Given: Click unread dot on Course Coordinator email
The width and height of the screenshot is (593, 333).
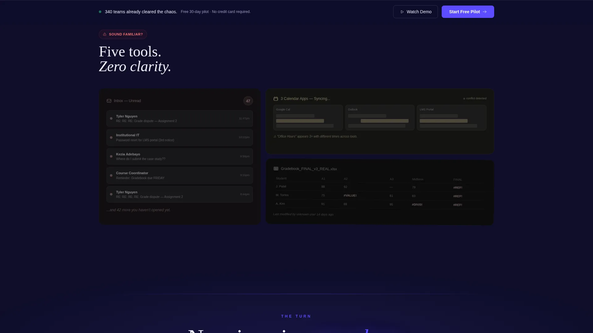Looking at the screenshot, I should [111, 175].
